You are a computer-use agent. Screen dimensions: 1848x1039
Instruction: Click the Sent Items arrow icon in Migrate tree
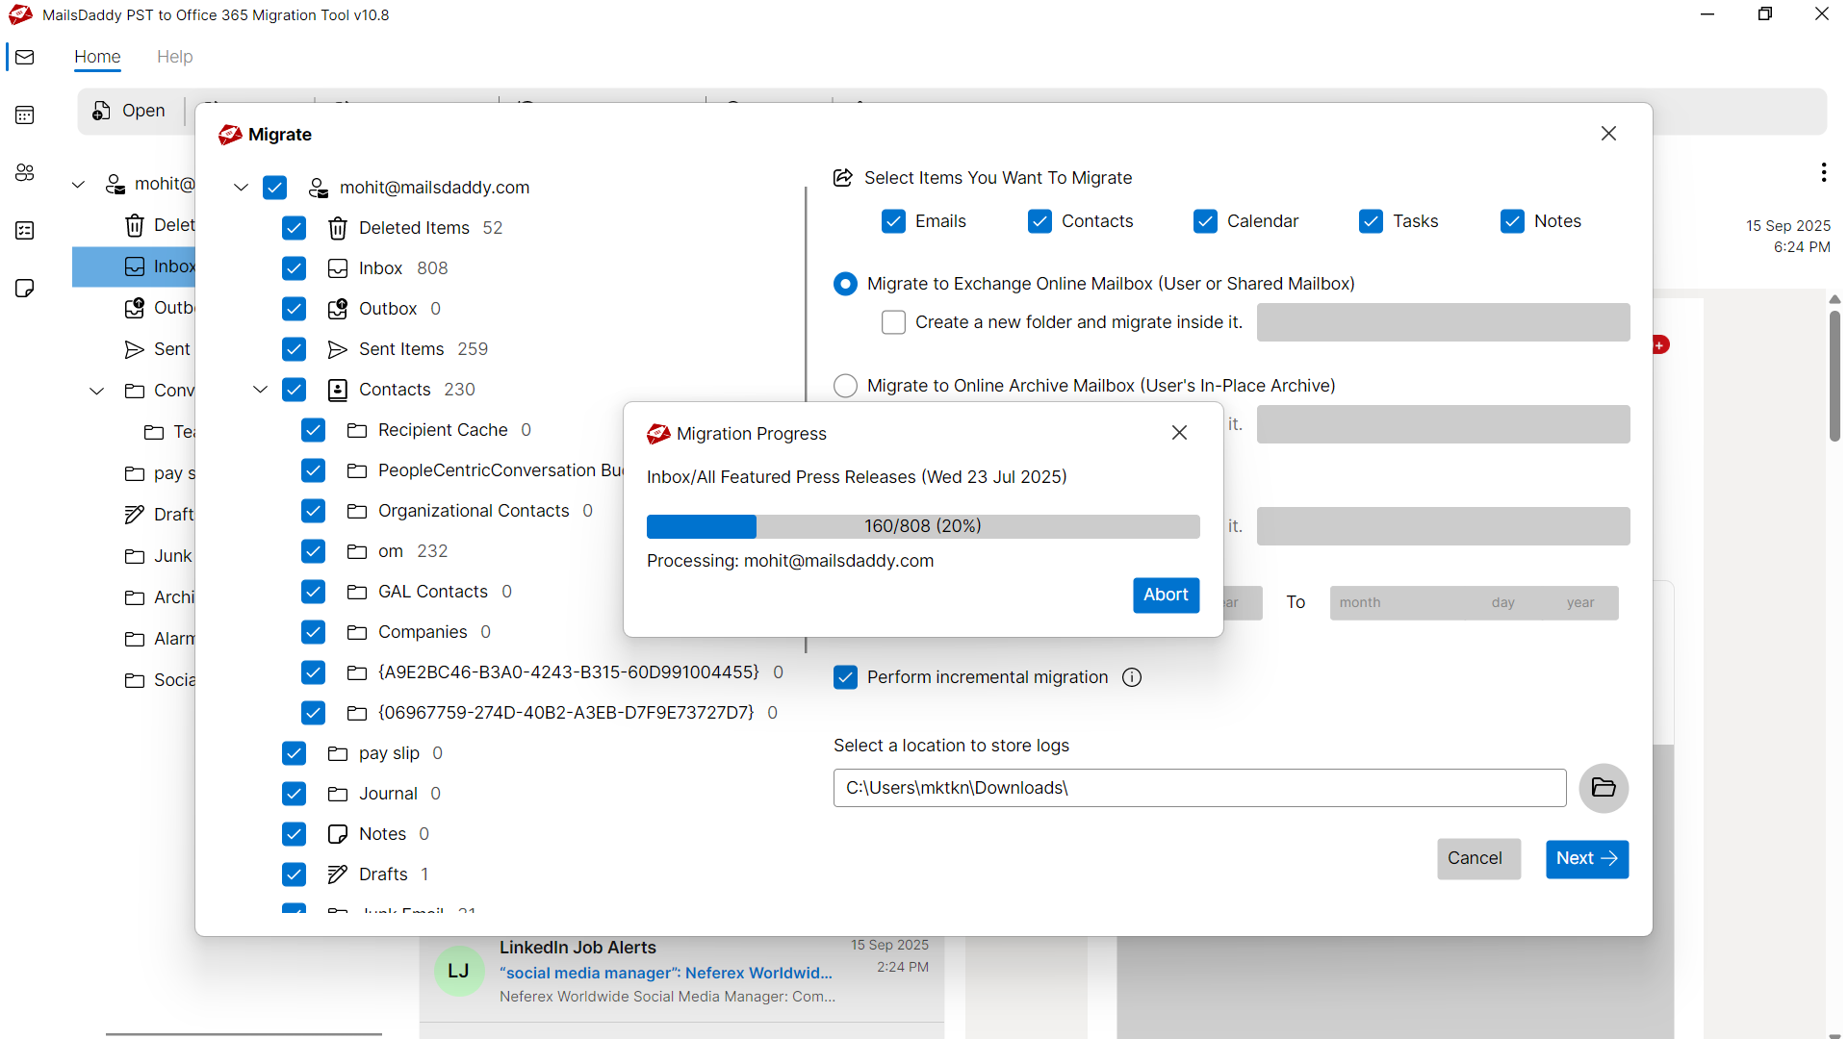[338, 349]
